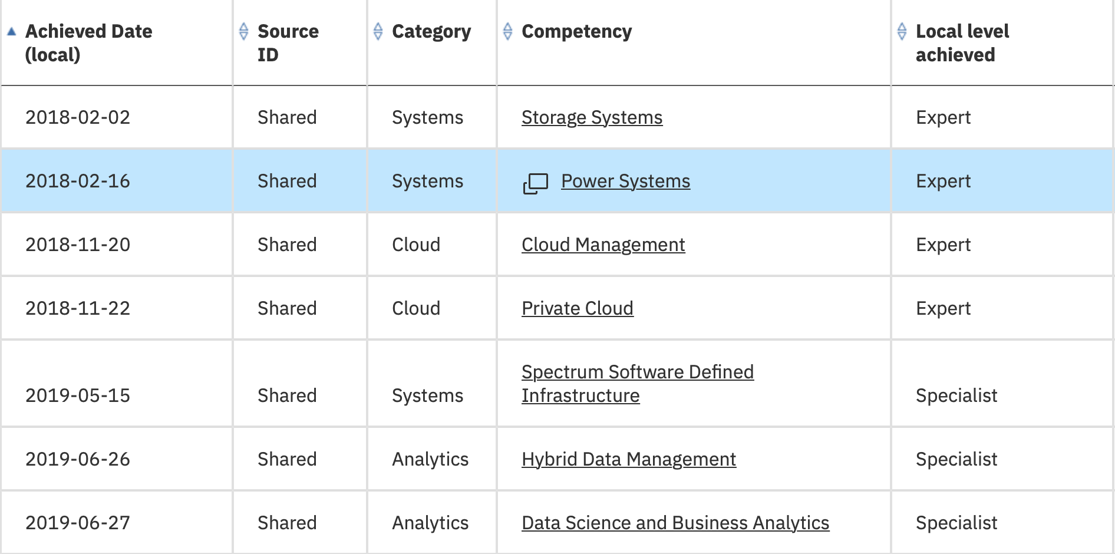1115x554 pixels.
Task: Click the Expert cell in Storage Systems row
Action: [943, 118]
